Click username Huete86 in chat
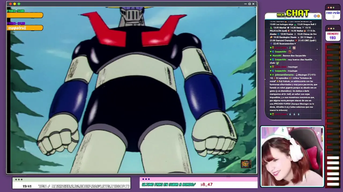 pyautogui.click(x=277, y=56)
